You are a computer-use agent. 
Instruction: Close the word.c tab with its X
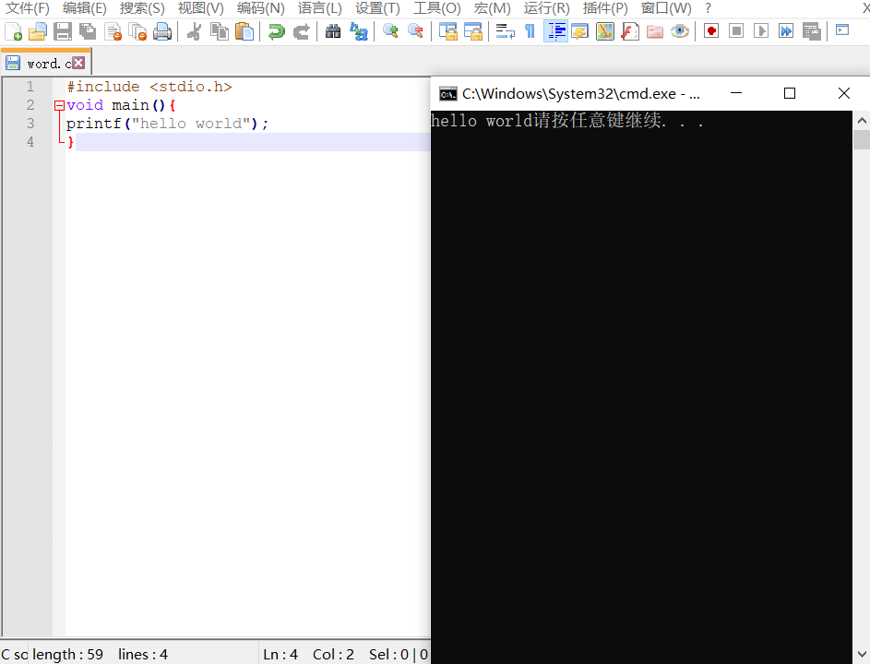click(78, 63)
